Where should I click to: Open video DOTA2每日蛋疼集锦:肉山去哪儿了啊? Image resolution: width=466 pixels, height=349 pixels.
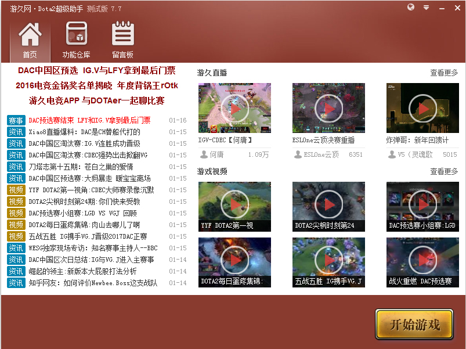(84, 225)
